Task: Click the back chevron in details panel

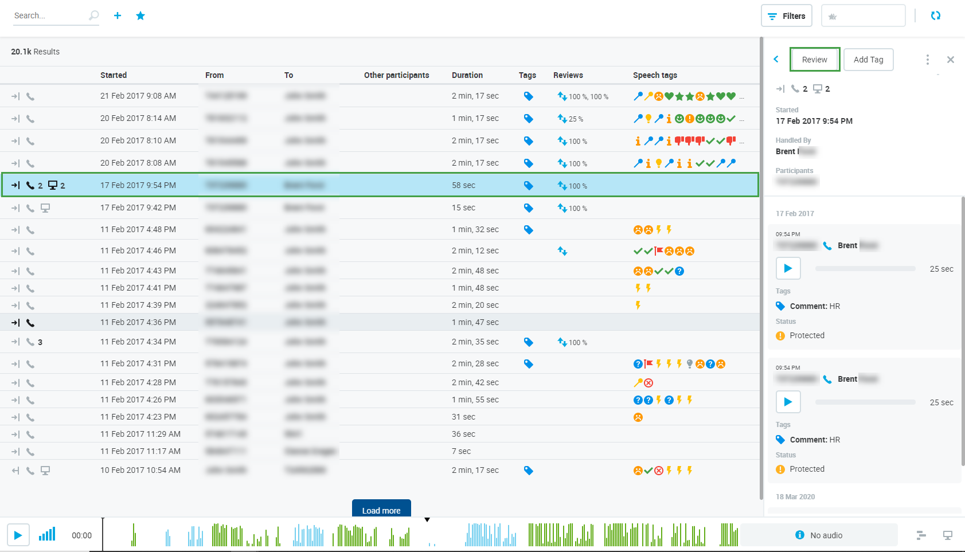Action: (x=776, y=59)
